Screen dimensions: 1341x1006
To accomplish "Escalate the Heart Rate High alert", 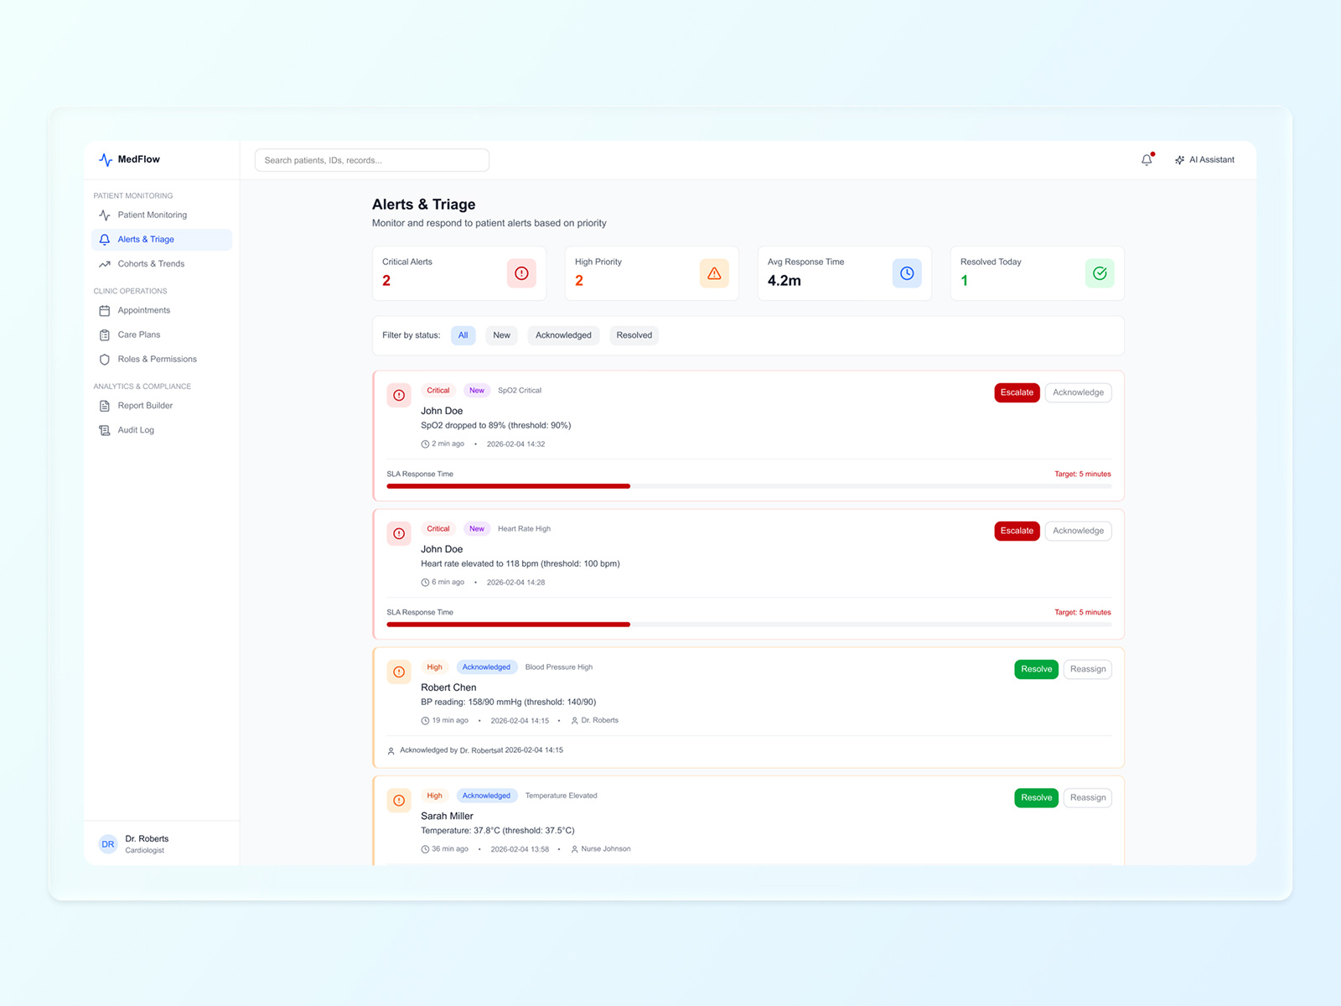I will pos(1017,531).
